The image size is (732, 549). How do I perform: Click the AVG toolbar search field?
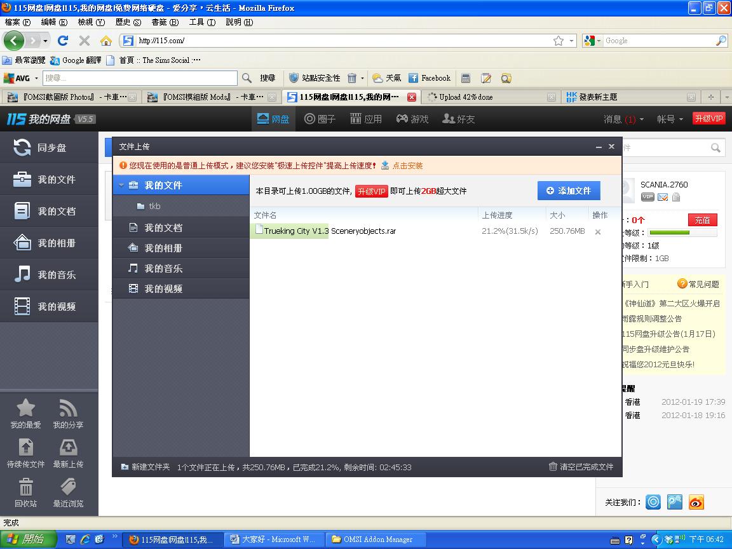[140, 78]
